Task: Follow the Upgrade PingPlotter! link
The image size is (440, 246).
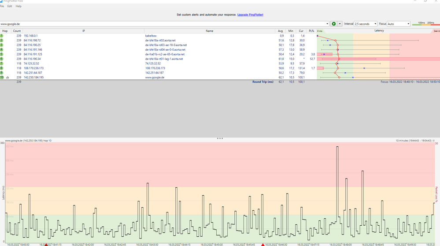Action: [x=250, y=15]
